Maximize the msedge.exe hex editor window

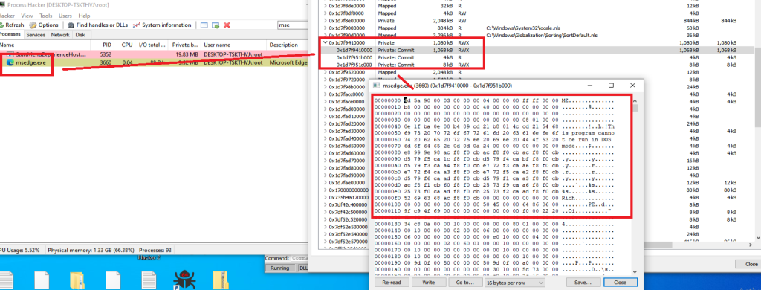coord(611,85)
